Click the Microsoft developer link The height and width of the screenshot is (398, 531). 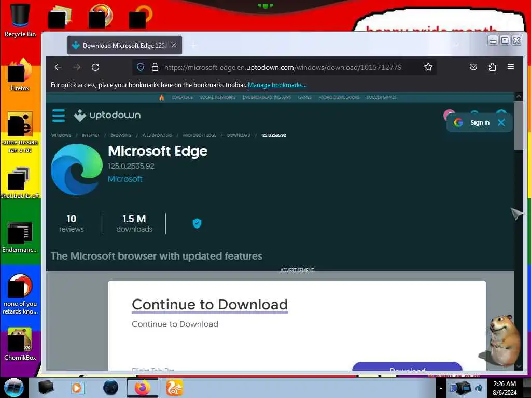click(x=125, y=179)
